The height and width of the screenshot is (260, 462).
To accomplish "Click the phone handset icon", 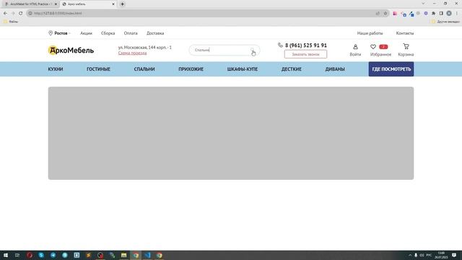I will (x=280, y=45).
